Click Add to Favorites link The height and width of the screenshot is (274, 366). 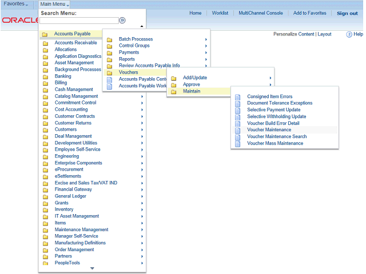pyautogui.click(x=310, y=13)
